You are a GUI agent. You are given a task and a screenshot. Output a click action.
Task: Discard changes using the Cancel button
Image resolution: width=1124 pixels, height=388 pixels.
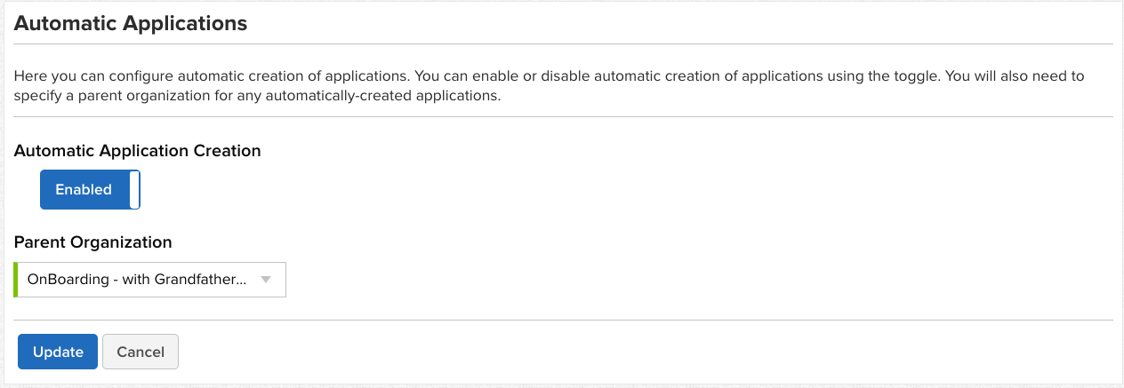point(140,352)
